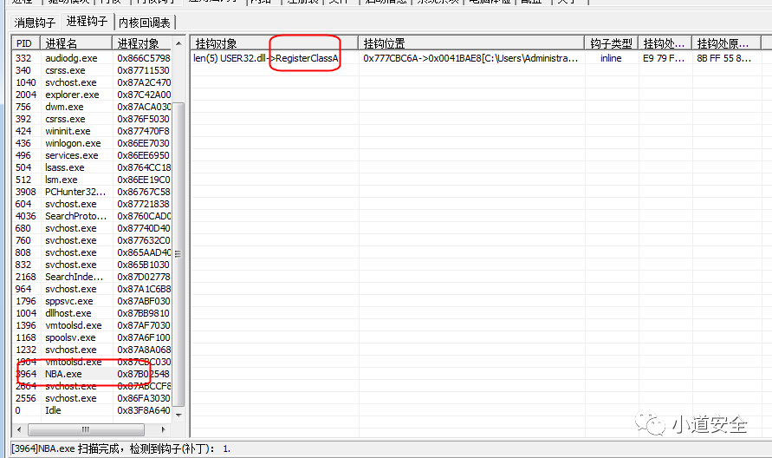Viewport: 772px width, 458px height.
Task: Sort process list by PID column header
Action: [x=26, y=43]
